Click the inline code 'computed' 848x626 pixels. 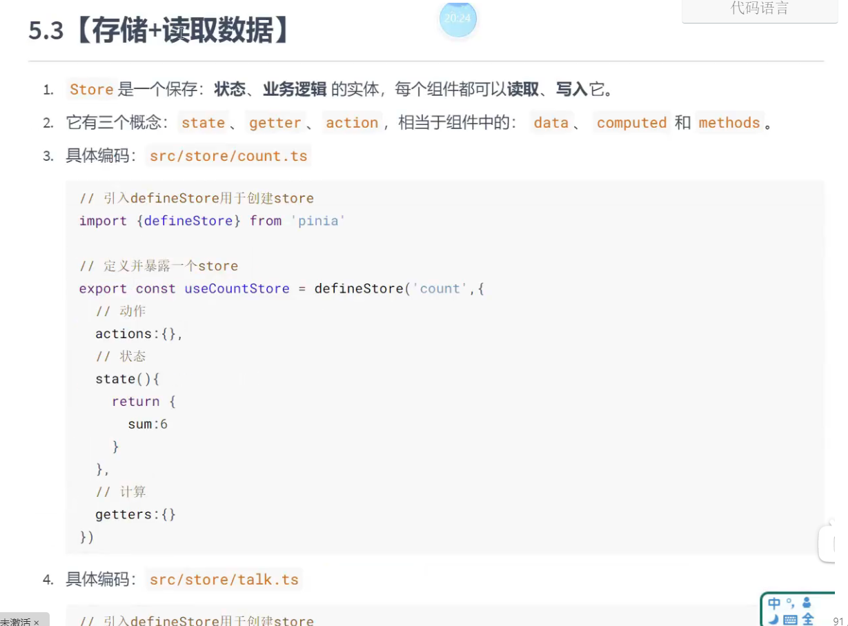pos(631,123)
